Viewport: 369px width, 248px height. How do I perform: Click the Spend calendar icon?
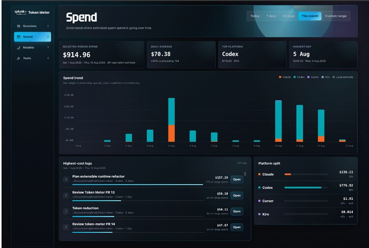pos(19,37)
